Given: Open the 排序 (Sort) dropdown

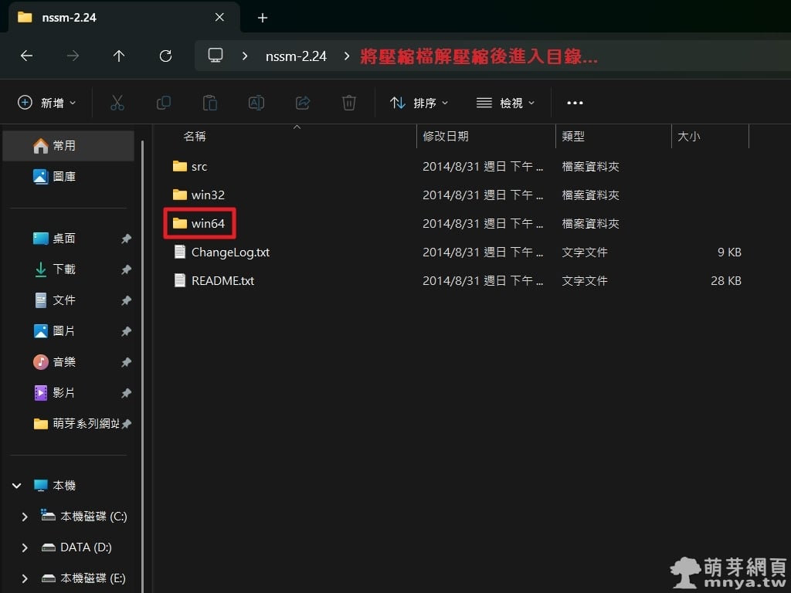Looking at the screenshot, I should pos(419,103).
